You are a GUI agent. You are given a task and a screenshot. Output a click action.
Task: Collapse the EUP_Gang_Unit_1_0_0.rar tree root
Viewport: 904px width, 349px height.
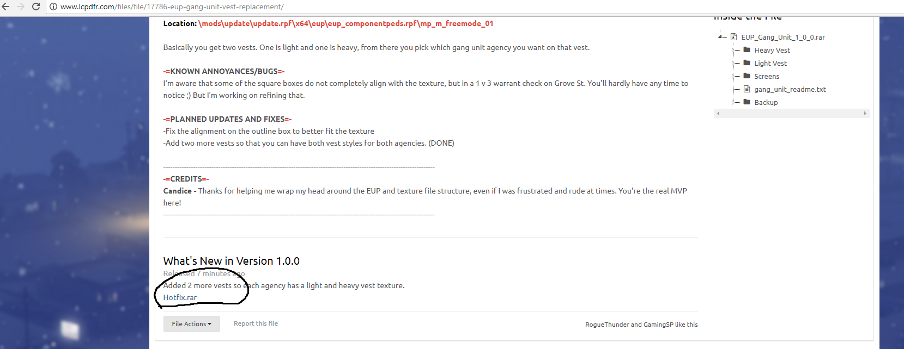click(720, 36)
